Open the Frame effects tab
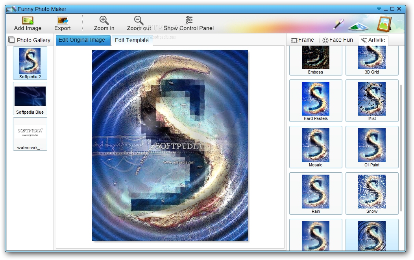Screen dimensions: 414x260 point(303,40)
